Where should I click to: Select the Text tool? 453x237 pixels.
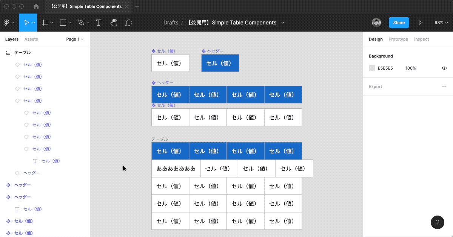(x=99, y=23)
